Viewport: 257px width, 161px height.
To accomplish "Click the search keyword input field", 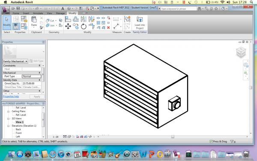I will [x=179, y=9].
